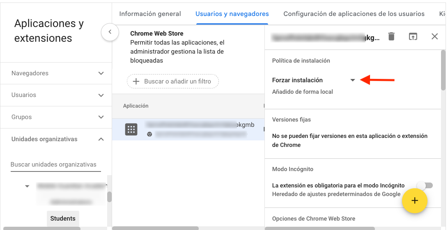The height and width of the screenshot is (230, 448).
Task: Click plus icon in filter search chip
Action: coord(136,81)
